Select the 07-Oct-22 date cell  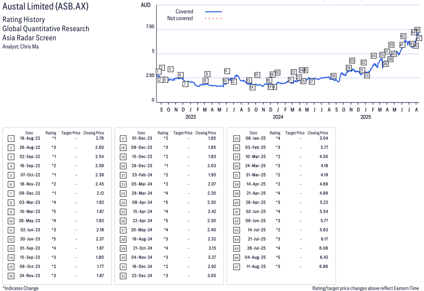pos(30,175)
